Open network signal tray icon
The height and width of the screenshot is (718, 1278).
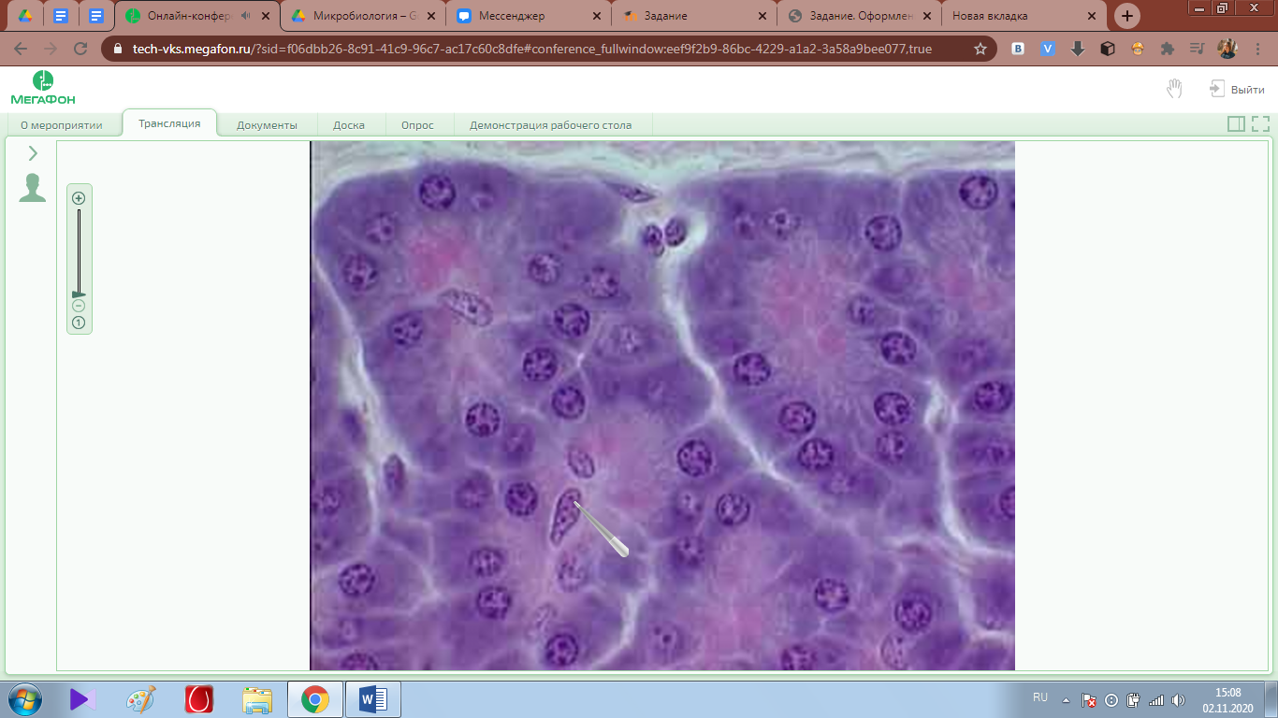tap(1156, 699)
